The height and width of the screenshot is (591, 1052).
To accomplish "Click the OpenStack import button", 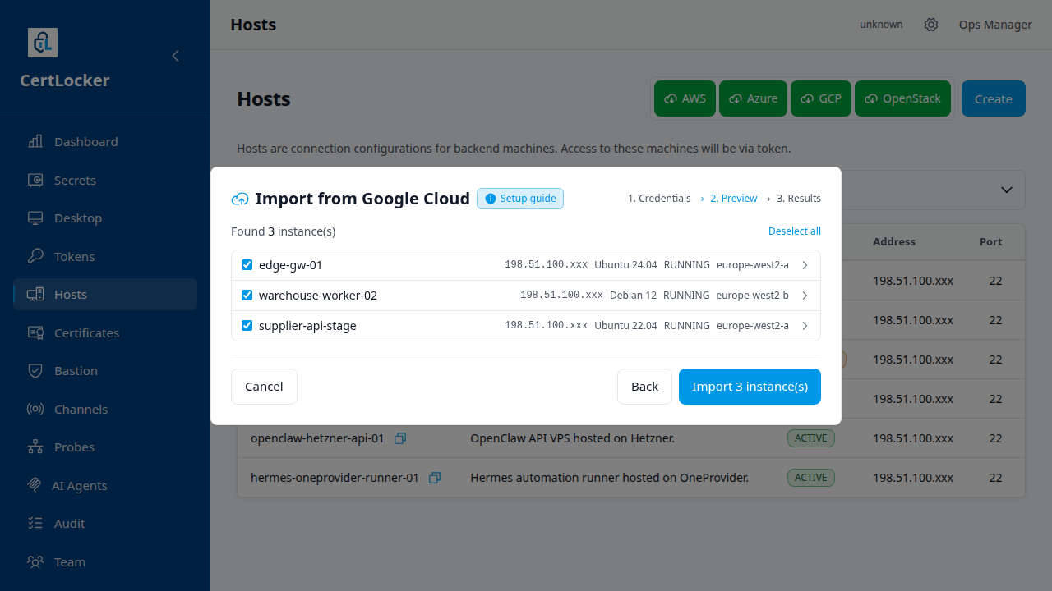I will point(903,98).
